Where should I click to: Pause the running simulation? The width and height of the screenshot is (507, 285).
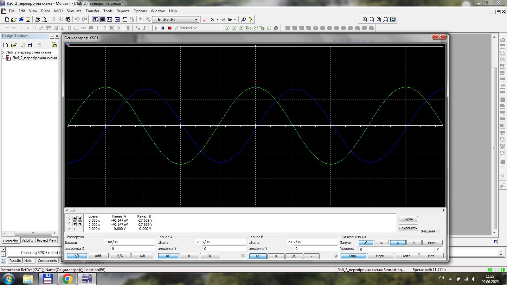[163, 28]
